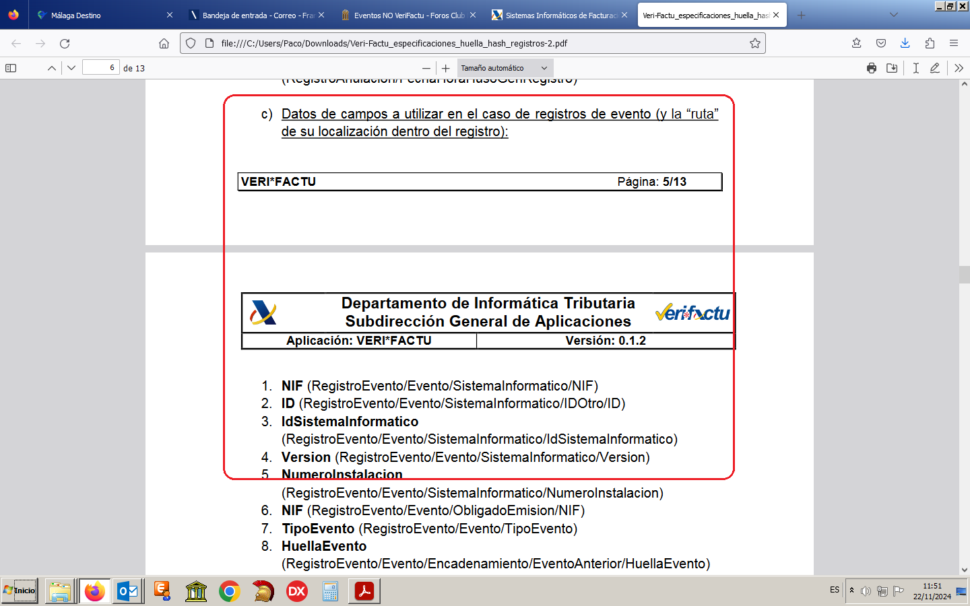Expand the list of all tabs
The height and width of the screenshot is (606, 970).
(x=894, y=15)
